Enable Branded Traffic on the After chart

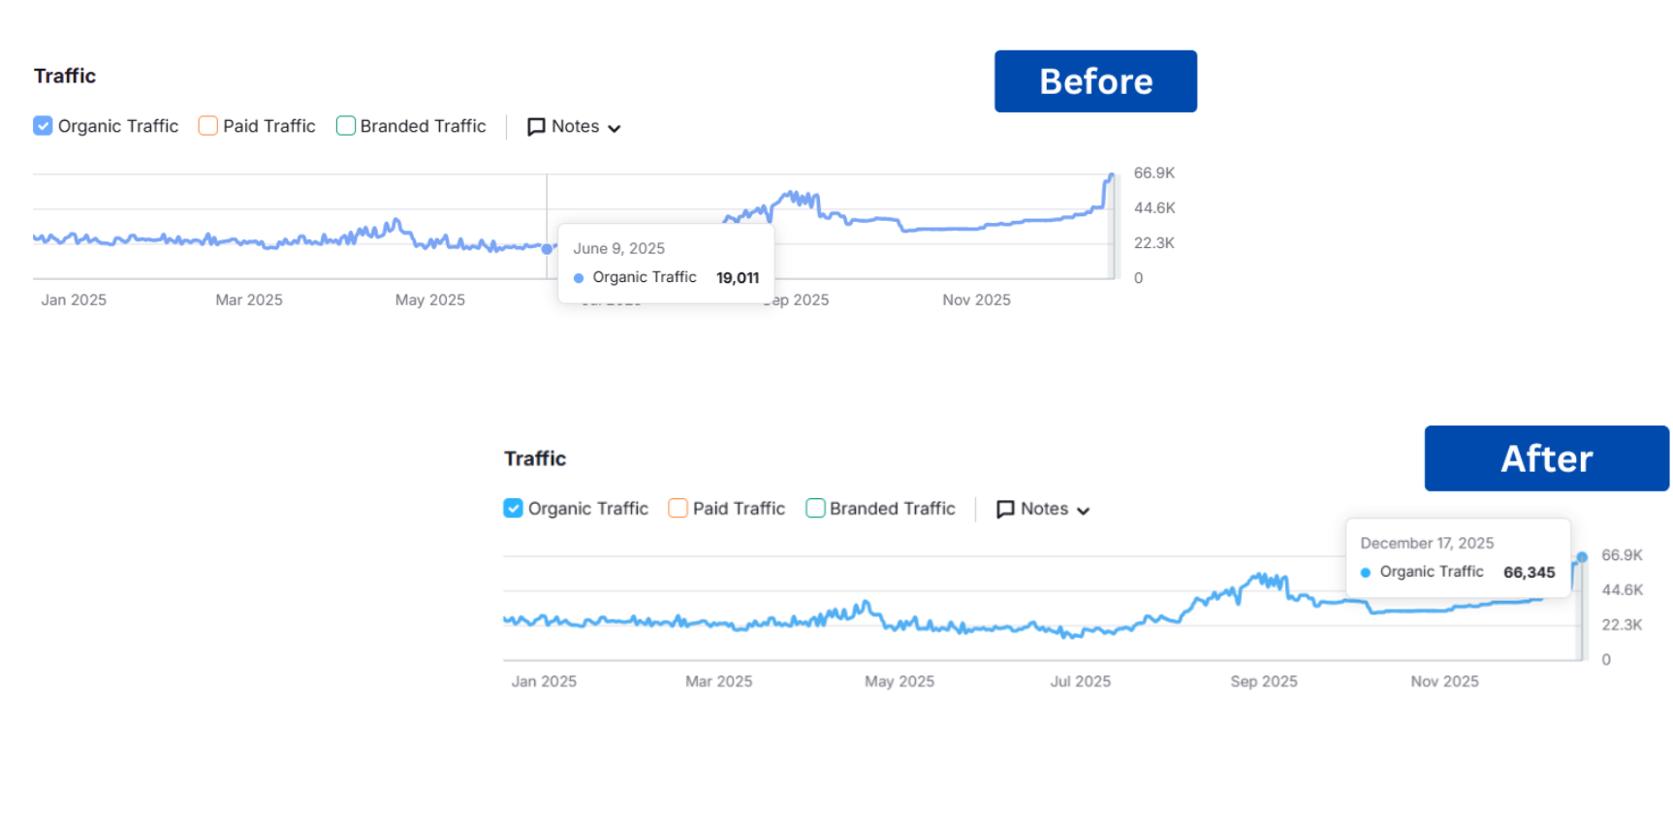pos(814,508)
